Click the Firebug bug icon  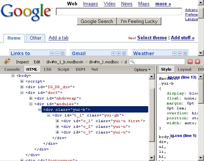(x=7, y=62)
